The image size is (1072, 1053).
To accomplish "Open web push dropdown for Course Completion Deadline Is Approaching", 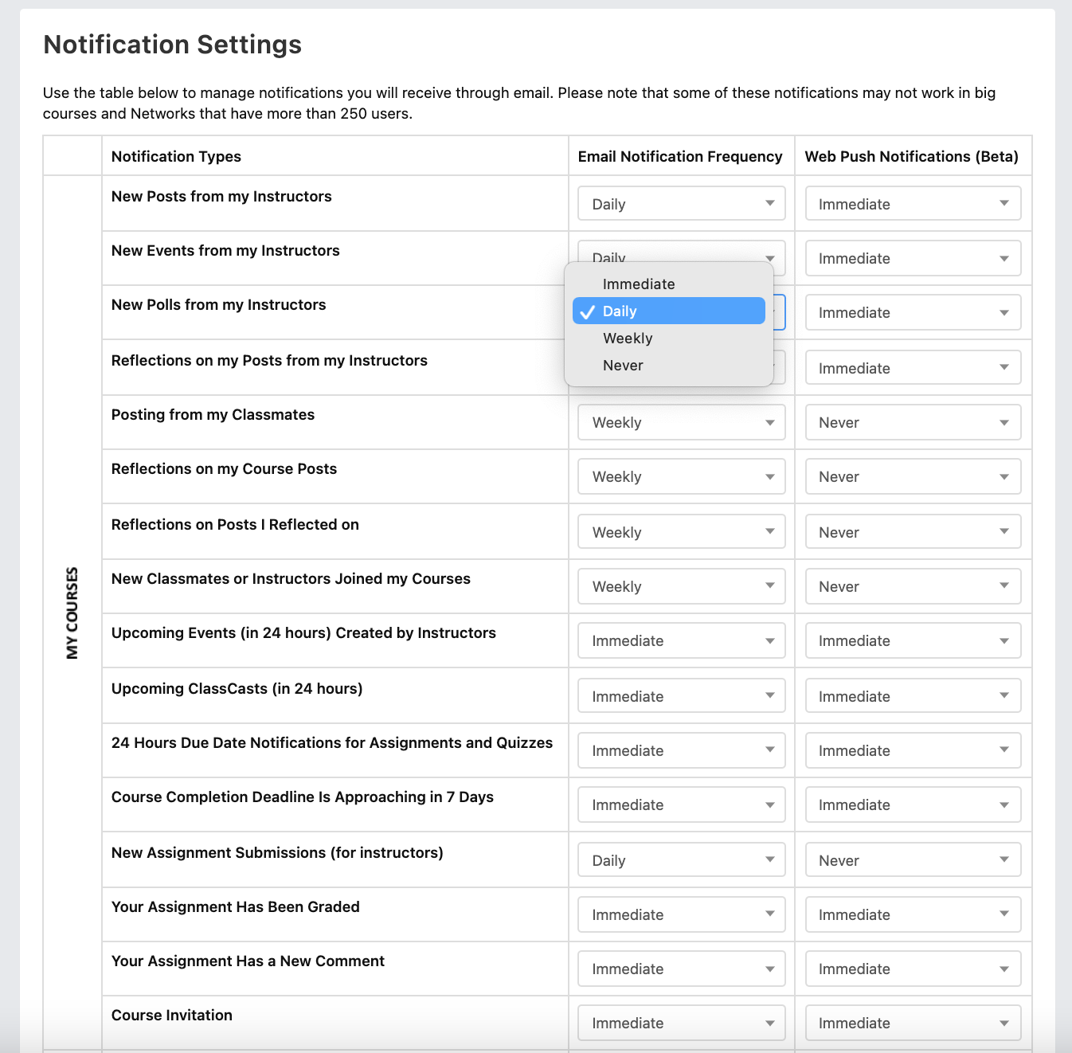I will click(x=913, y=804).
